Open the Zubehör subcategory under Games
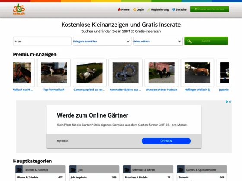 tap(184, 177)
